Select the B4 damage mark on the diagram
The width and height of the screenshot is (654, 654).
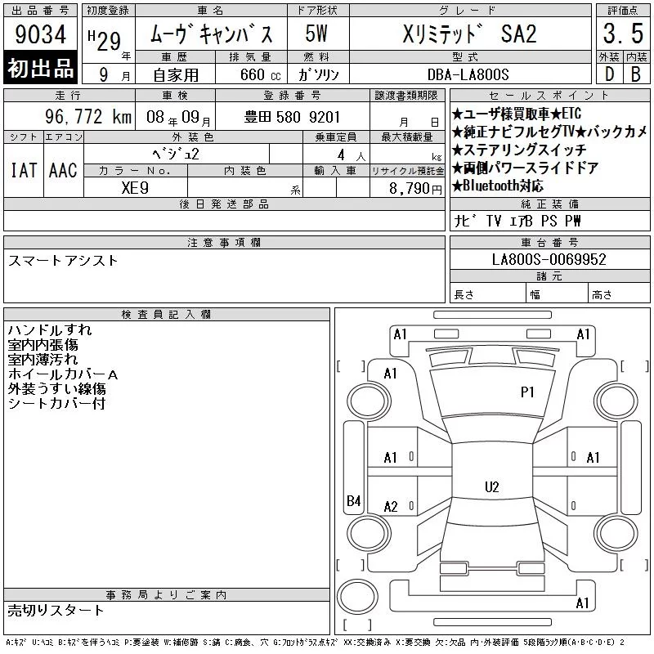click(x=354, y=500)
